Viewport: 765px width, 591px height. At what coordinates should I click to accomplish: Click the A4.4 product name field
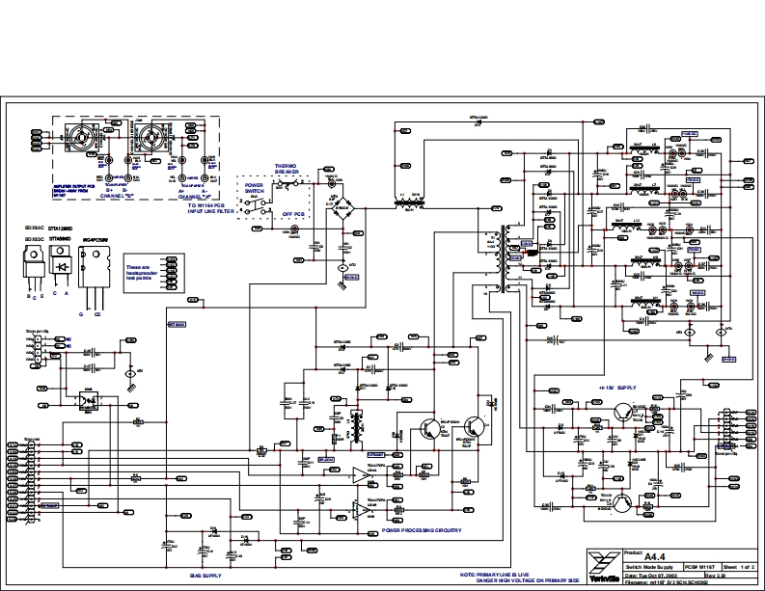[656, 557]
